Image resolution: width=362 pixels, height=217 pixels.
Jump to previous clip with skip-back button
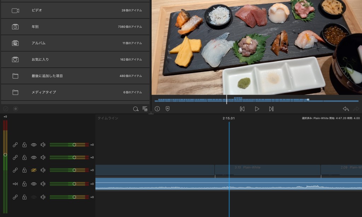pos(242,109)
